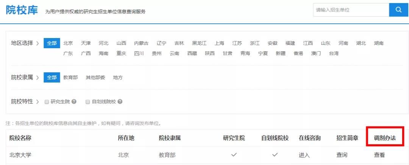Click the blue search magnifier button
Viewport: 409px width, 165px height.
(399, 10)
